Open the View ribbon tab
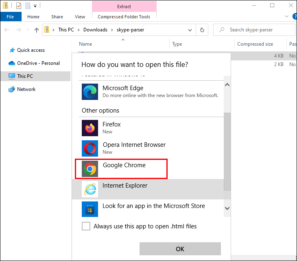Viewport: 297px width, 261px height. [x=80, y=17]
